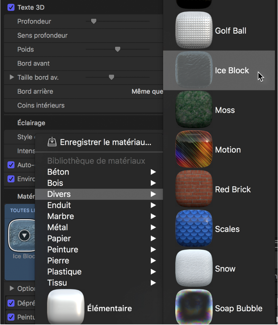Expand the Options disclosure triangle
Screen dimensions: 278x325
click(12, 288)
